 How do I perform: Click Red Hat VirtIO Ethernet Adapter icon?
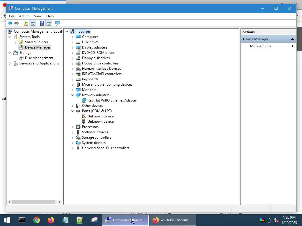point(83,100)
